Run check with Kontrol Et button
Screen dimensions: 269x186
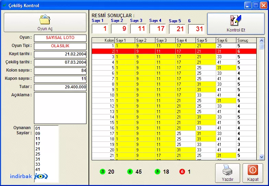pyautogui.click(x=236, y=24)
